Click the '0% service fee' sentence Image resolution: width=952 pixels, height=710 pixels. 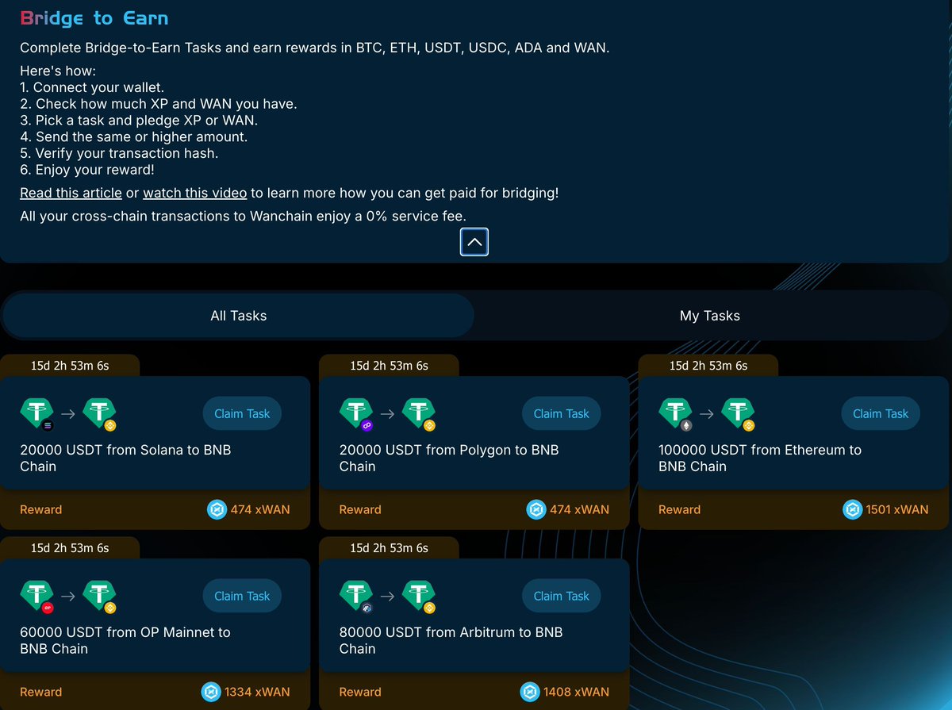pyautogui.click(x=243, y=216)
